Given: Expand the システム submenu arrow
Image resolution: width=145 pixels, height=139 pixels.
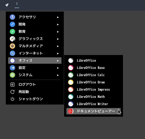Looking at the screenshot, I should pyautogui.click(x=58, y=75).
